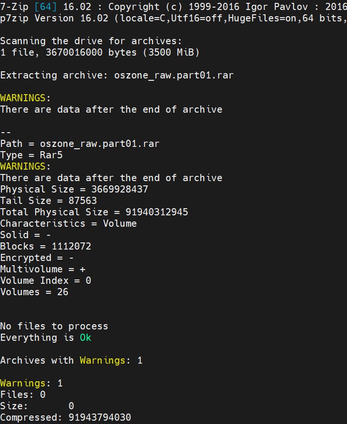Screen dimensions: 347x424
Task: Click the Archives with Warnings: 1 line
Action: (71, 360)
